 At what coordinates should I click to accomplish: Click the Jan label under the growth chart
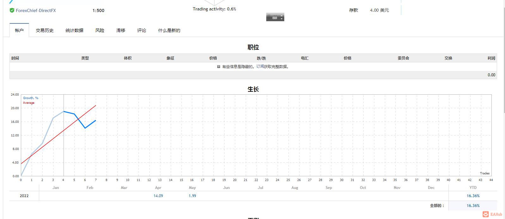pos(56,188)
